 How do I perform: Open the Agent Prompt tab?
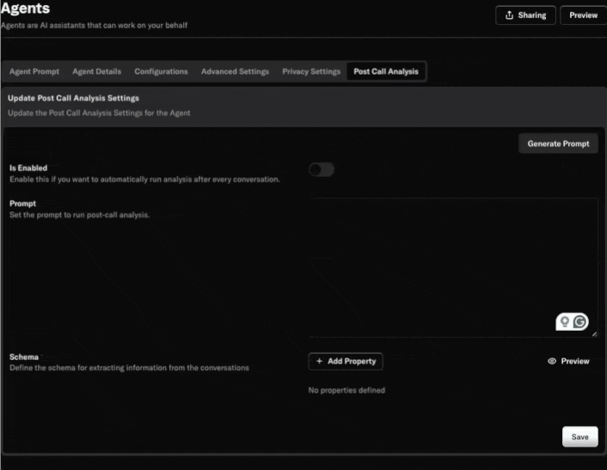click(34, 71)
